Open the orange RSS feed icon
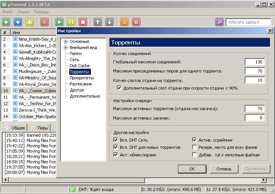Viewport: 275px width, 194px height. (x=124, y=22)
